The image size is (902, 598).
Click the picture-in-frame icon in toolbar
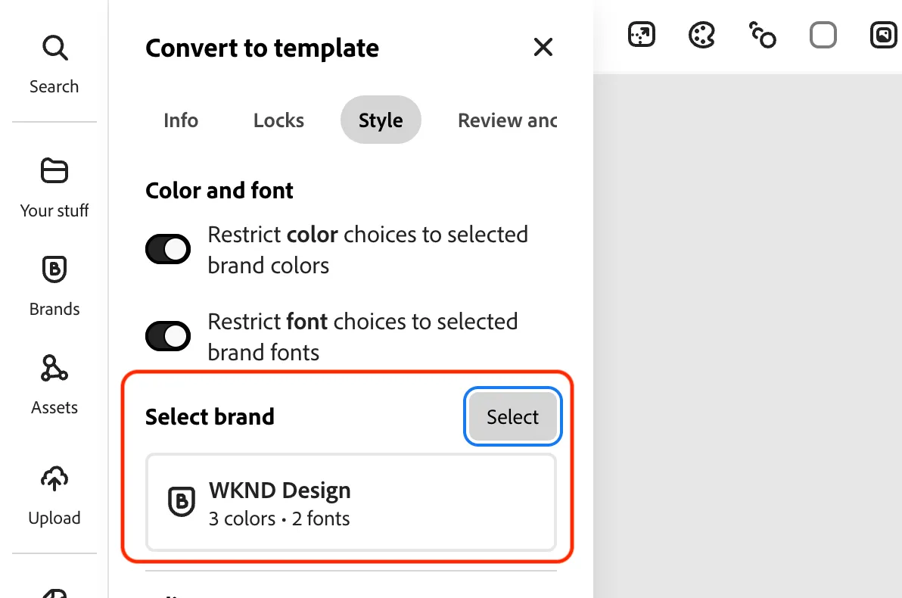884,35
